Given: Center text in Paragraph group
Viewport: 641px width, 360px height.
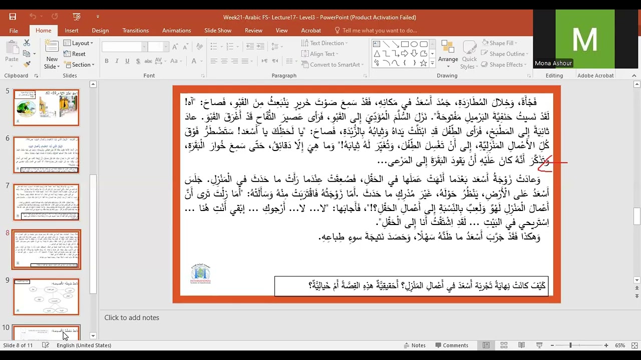Looking at the screenshot, I should (x=224, y=61).
